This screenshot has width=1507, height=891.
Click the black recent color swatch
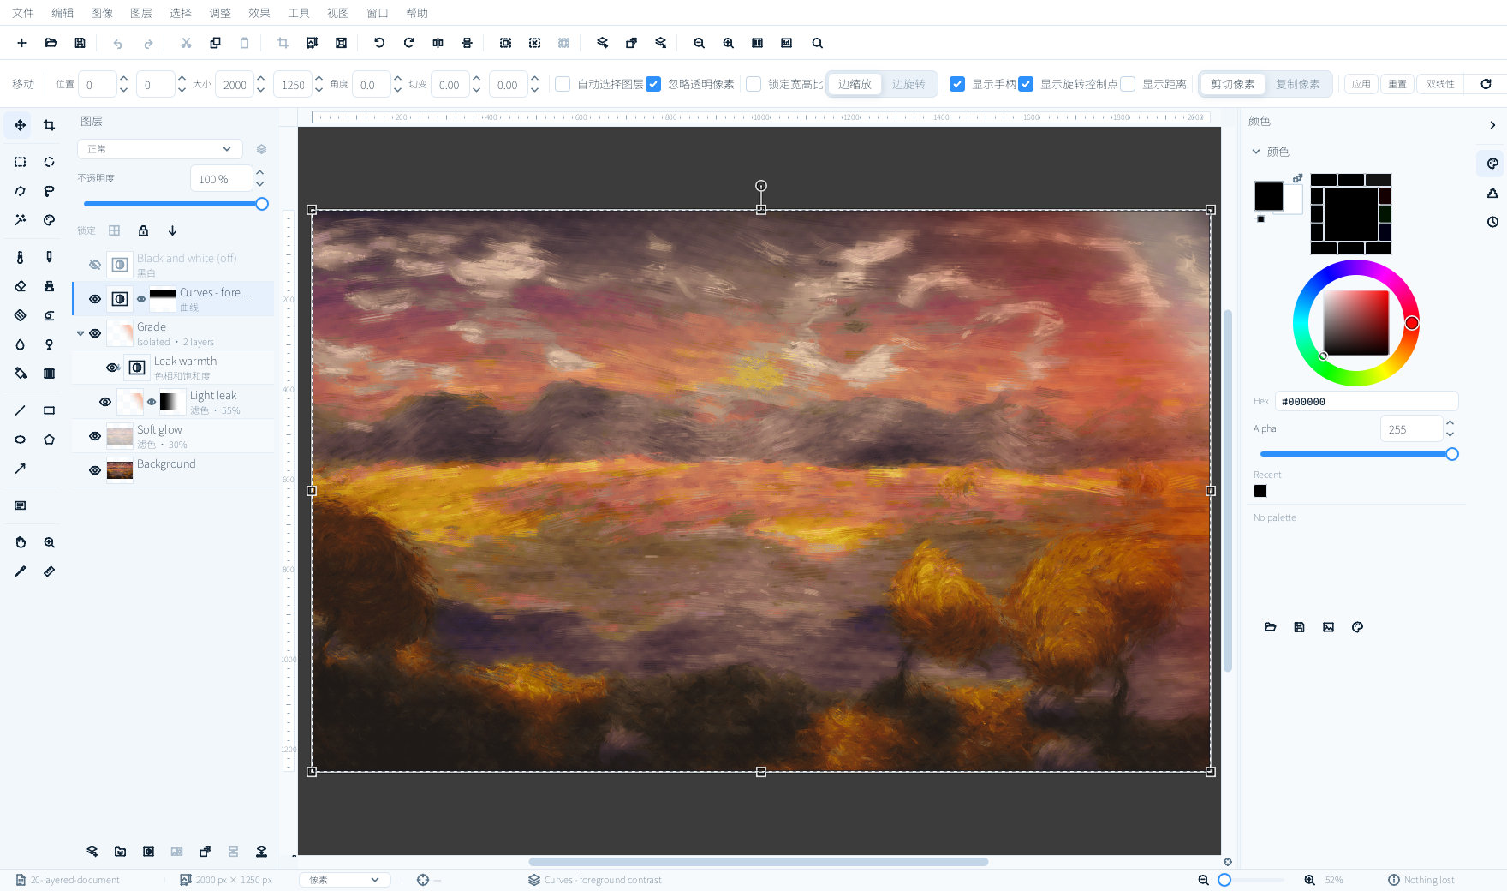pos(1260,491)
